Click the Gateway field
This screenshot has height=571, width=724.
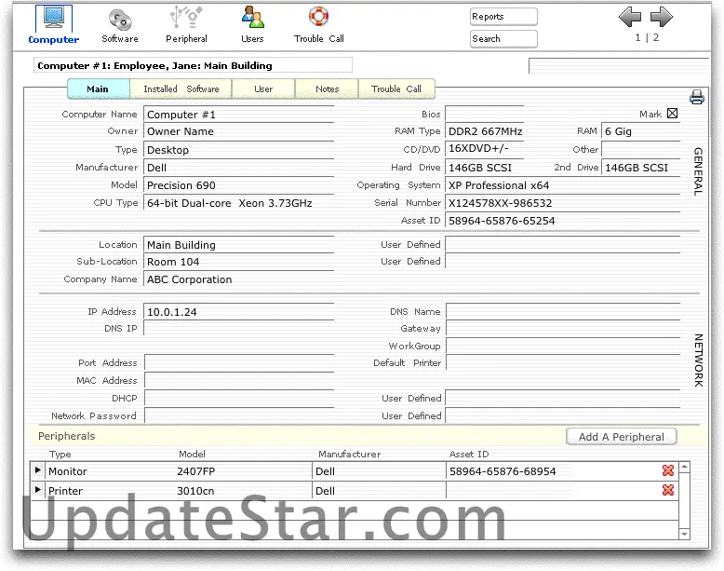(563, 328)
